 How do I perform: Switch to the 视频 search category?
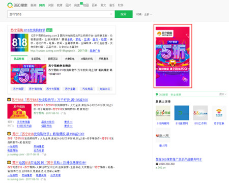60,5
